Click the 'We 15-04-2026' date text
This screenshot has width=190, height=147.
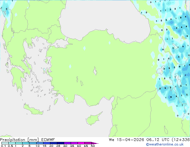tap(126, 140)
